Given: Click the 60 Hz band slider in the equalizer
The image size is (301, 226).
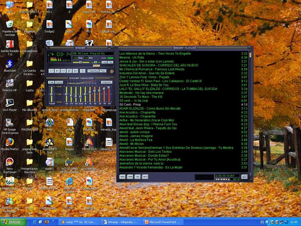Looking at the screenshot, I should (x=66, y=94).
